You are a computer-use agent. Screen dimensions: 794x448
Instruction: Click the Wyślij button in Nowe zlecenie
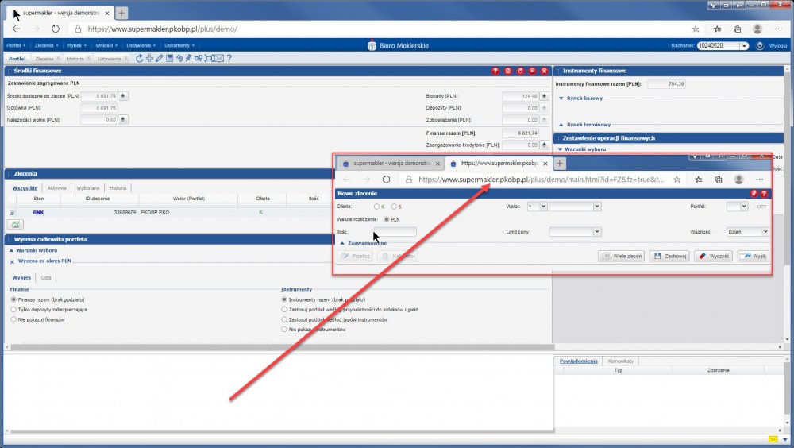pos(754,256)
